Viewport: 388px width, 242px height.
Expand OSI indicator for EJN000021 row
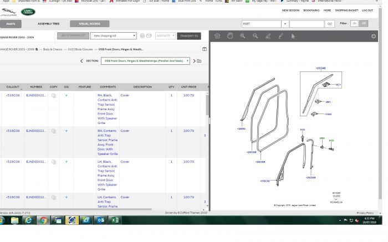click(67, 95)
